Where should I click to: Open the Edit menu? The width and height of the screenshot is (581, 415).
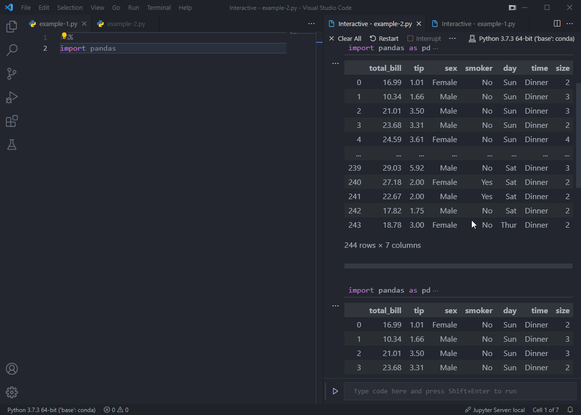(x=44, y=7)
